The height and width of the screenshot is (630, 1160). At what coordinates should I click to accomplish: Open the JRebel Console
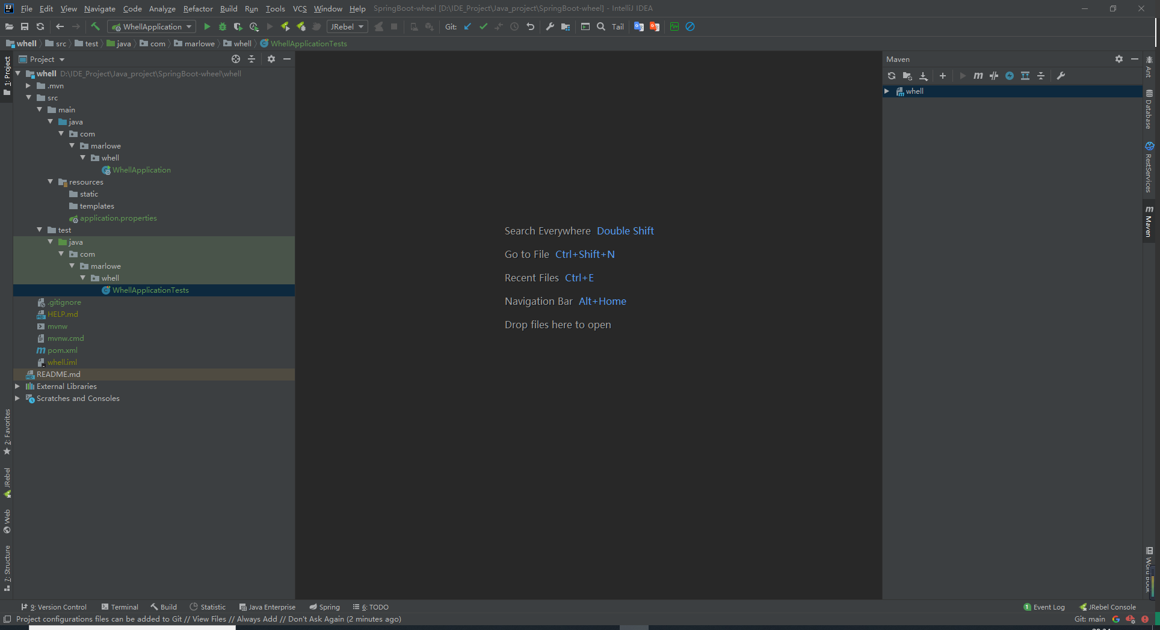pyautogui.click(x=1108, y=607)
